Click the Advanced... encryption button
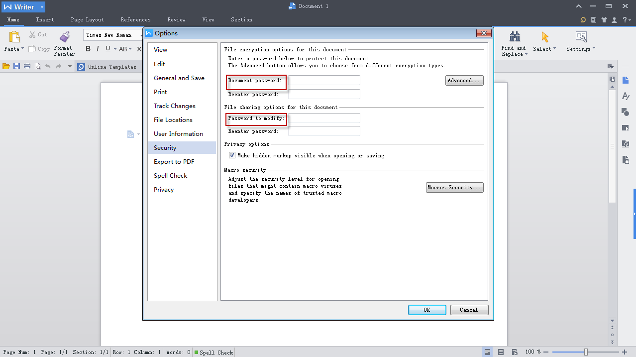The image size is (636, 357). [x=464, y=81]
